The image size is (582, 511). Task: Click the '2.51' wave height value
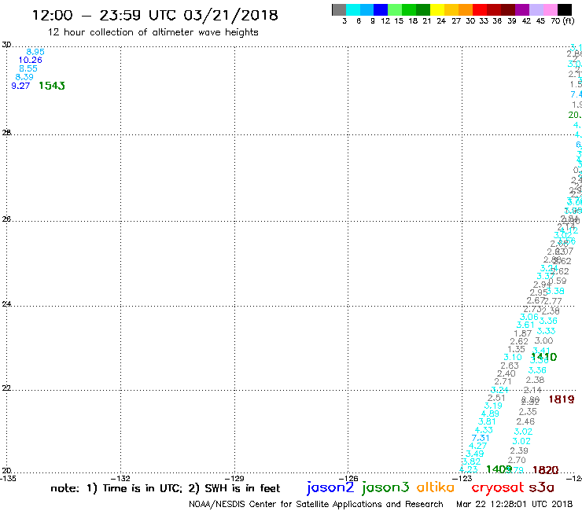496,398
